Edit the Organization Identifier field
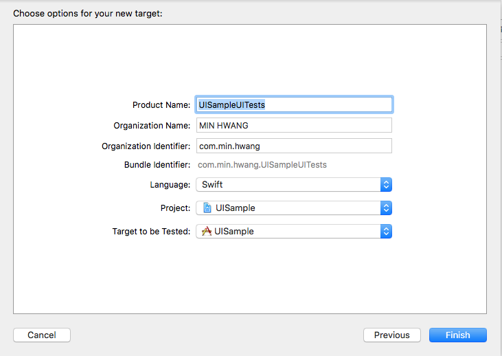502x356 pixels. (294, 146)
